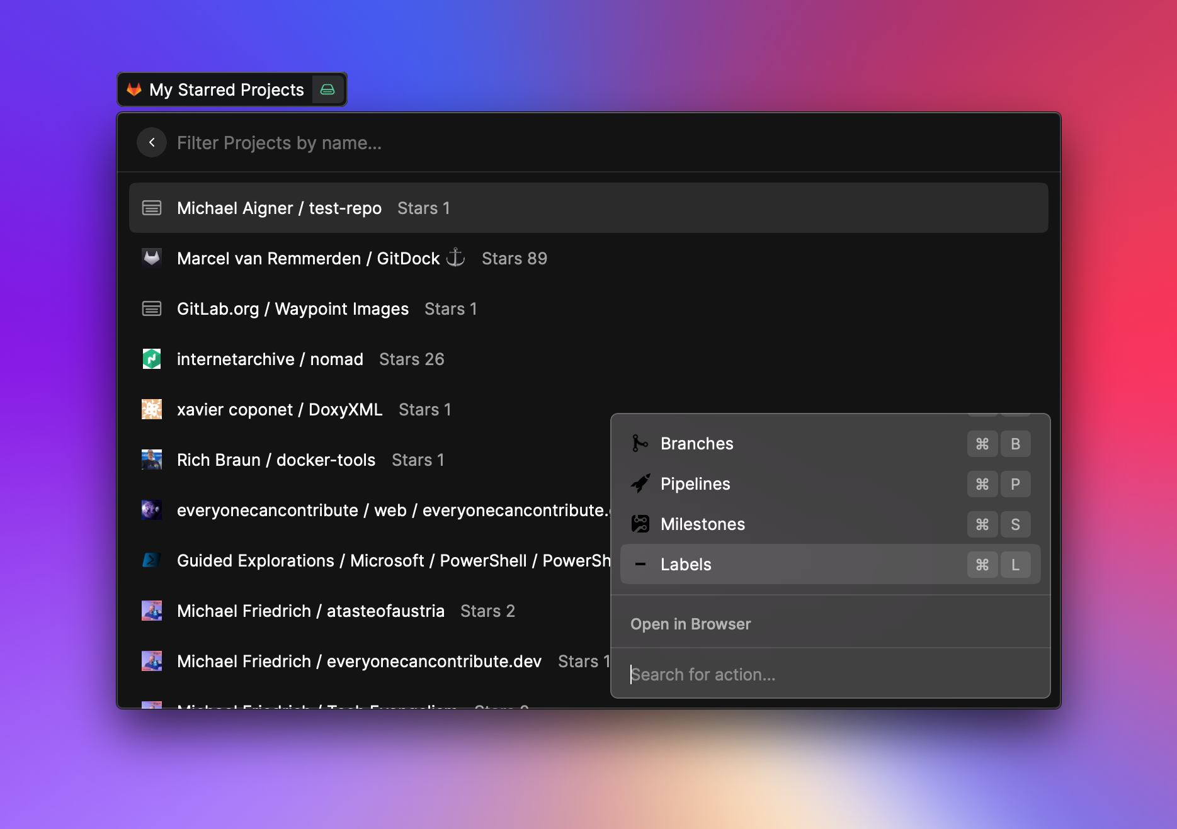Select Michael Friedrich / atasteofaustria row
Image resolution: width=1177 pixels, height=829 pixels.
click(x=370, y=611)
